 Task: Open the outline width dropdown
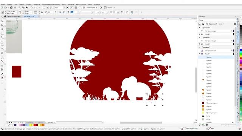(79, 12)
